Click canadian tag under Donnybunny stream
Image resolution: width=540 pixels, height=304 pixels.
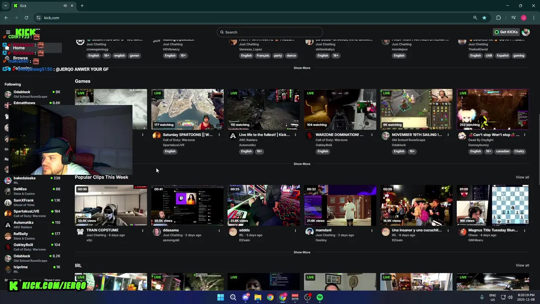[x=502, y=151]
